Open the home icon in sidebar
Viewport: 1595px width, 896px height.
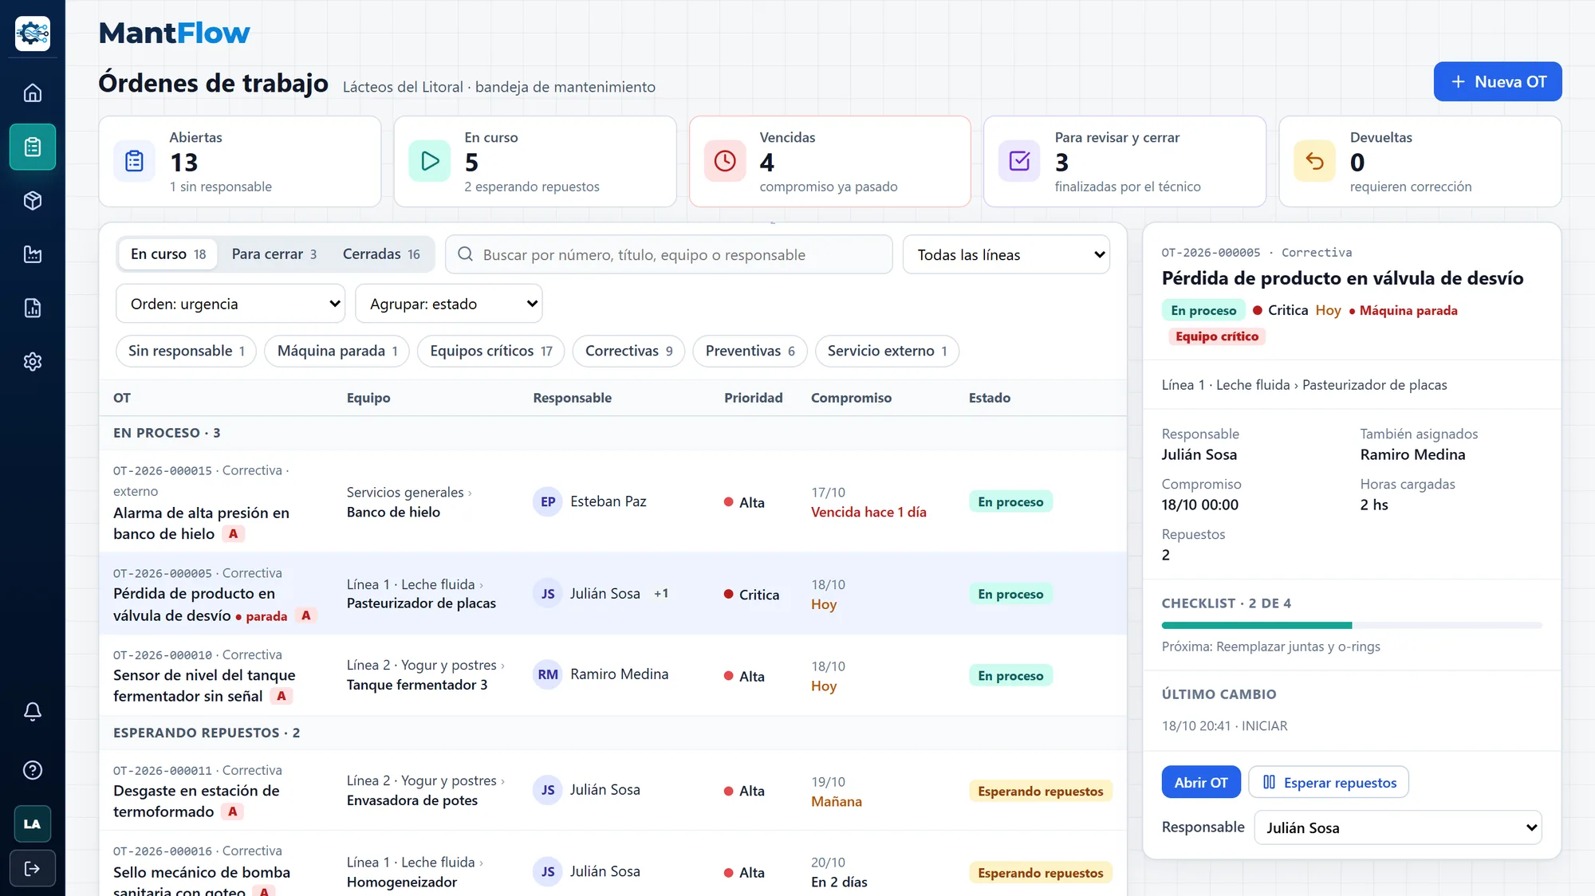[x=33, y=93]
